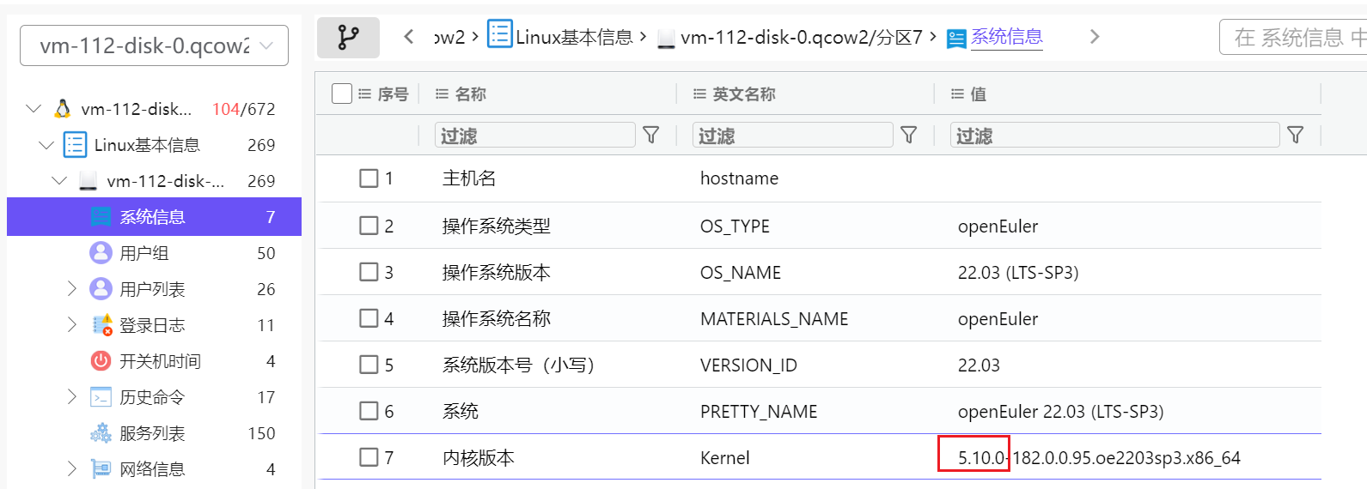The height and width of the screenshot is (489, 1367).
Task: Click Linux基本信息 in the breadcrumb
Action: click(x=573, y=37)
